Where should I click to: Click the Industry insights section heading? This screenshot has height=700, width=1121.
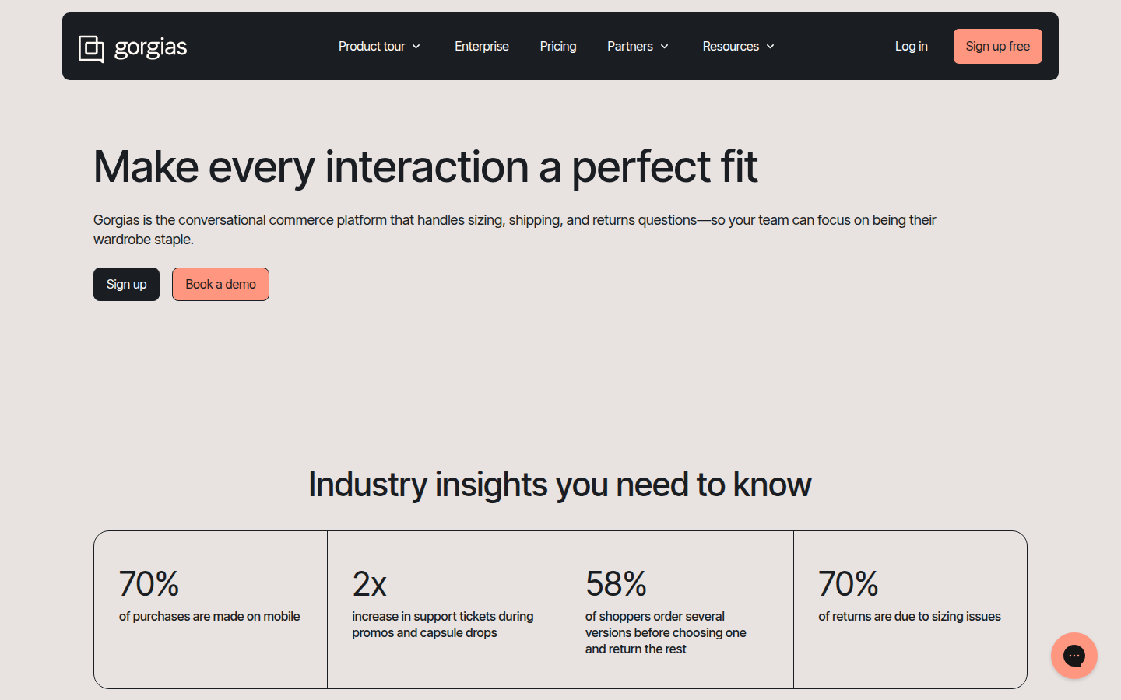[x=560, y=485]
